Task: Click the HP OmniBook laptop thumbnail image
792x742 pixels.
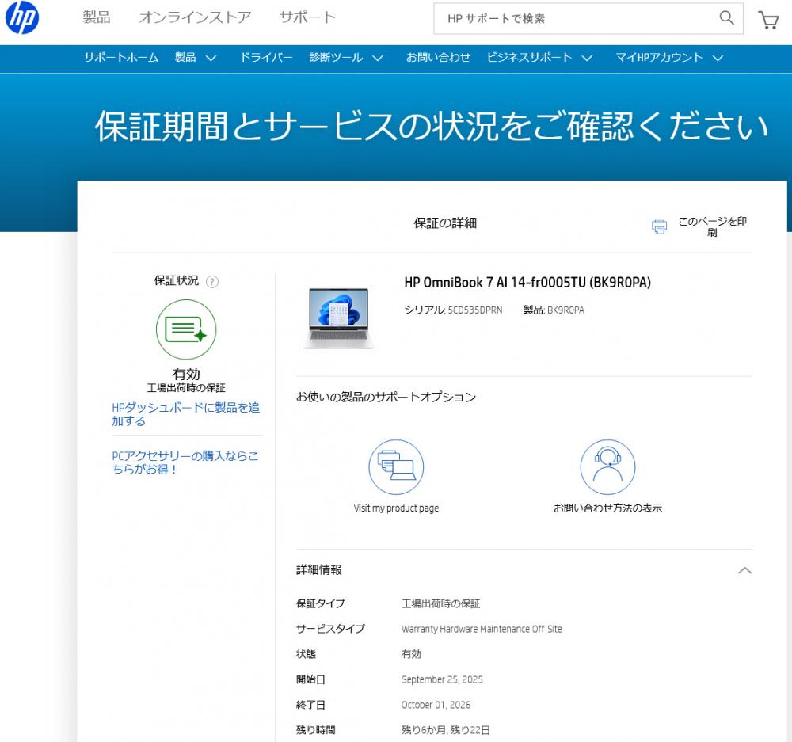Action: (x=338, y=318)
